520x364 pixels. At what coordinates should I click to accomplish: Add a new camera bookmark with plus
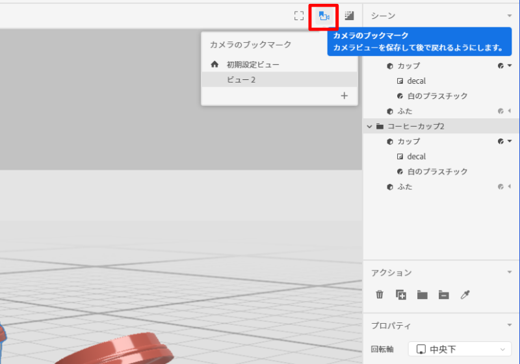click(344, 96)
